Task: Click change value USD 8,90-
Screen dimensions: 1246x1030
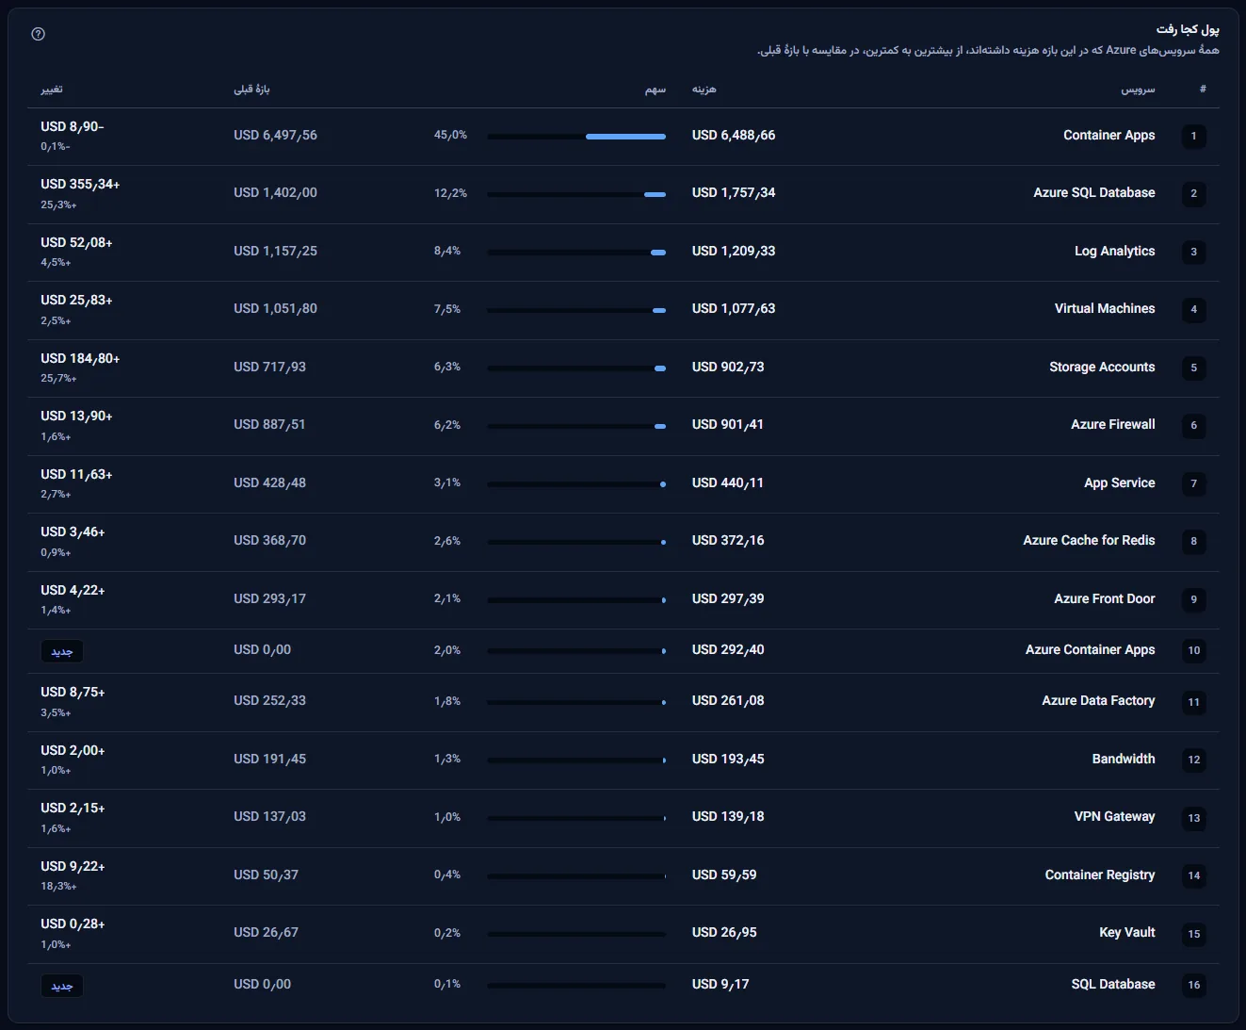Action: (73, 126)
